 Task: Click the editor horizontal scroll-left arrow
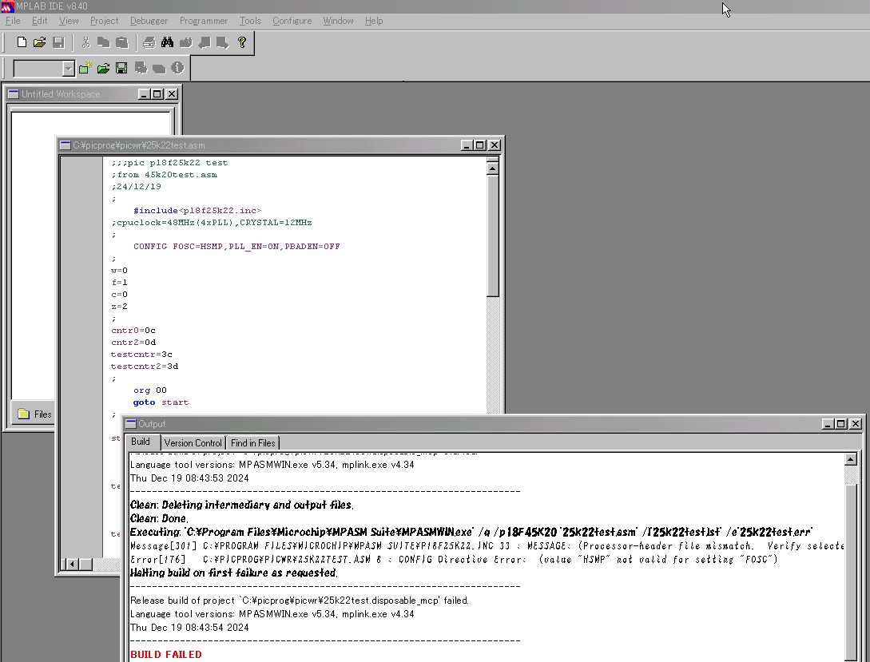coord(71,565)
